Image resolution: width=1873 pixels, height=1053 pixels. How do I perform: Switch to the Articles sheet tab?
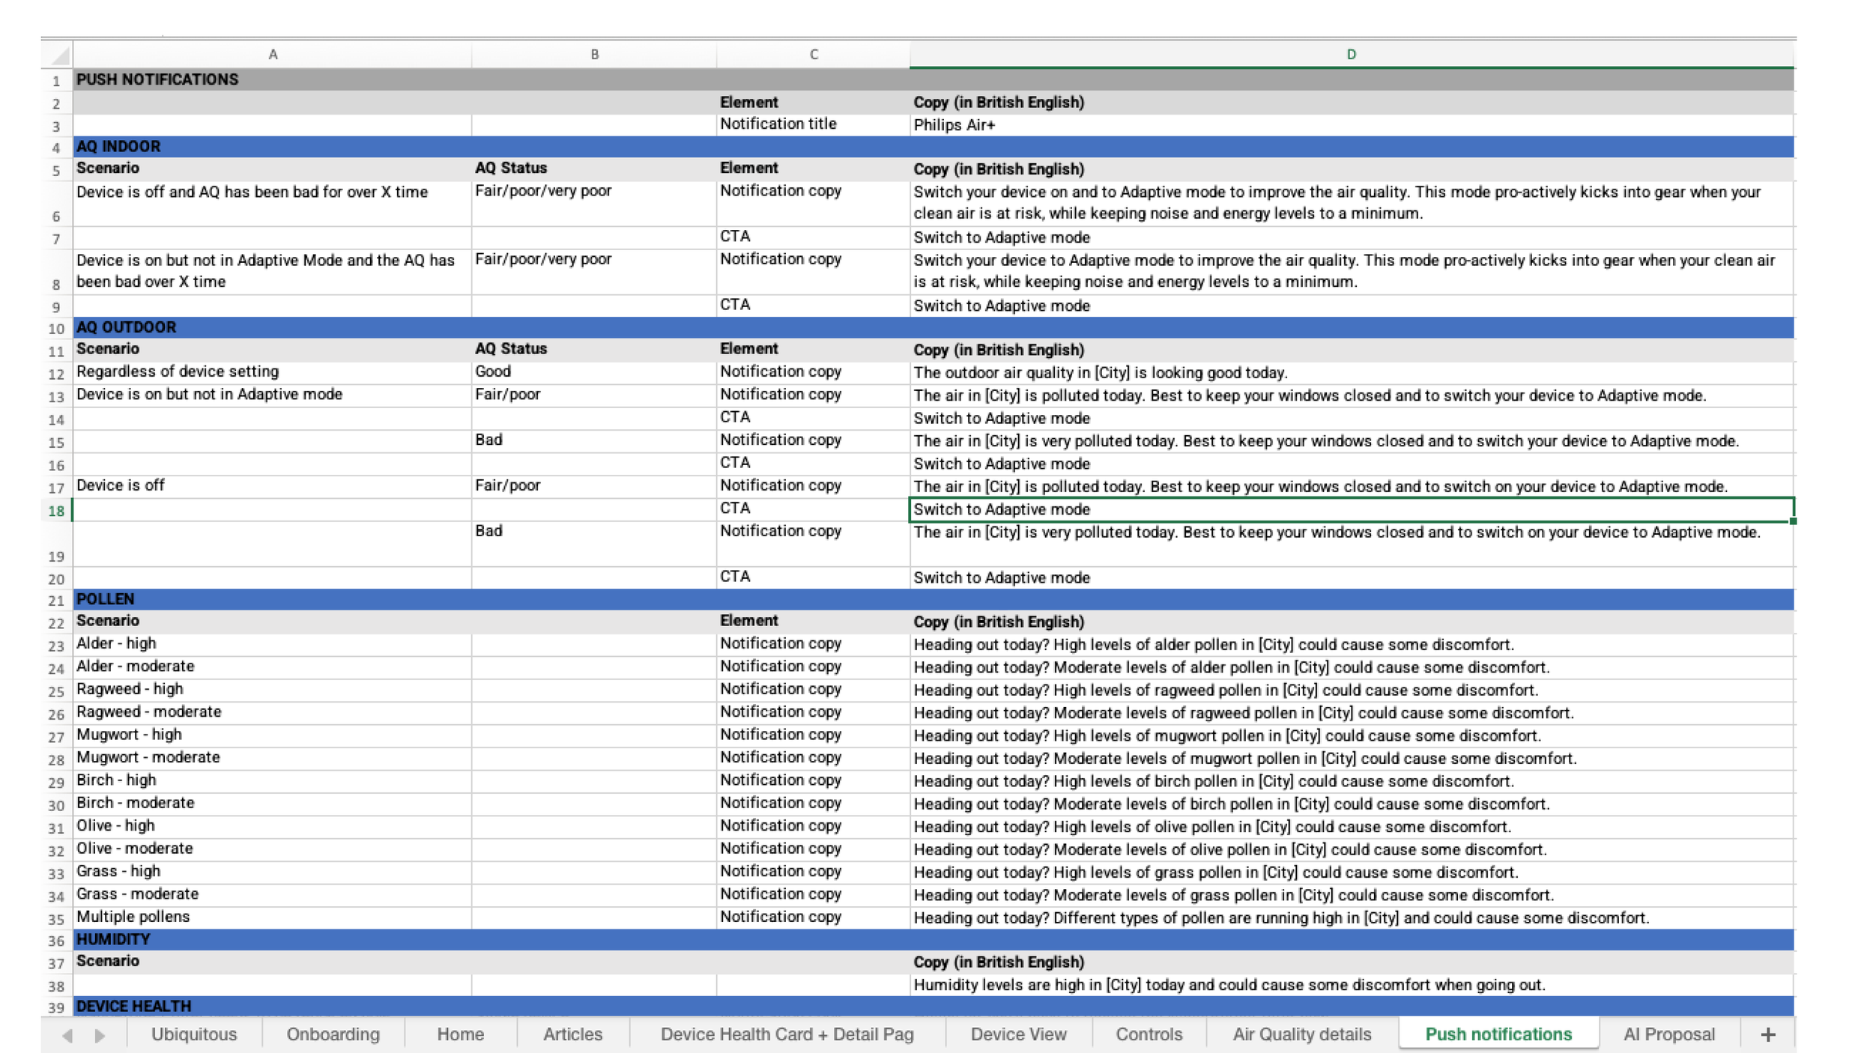click(572, 1034)
